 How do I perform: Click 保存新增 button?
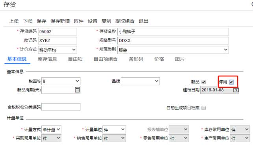tap(60, 21)
